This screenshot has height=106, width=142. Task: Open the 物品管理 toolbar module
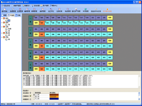coord(68,10)
